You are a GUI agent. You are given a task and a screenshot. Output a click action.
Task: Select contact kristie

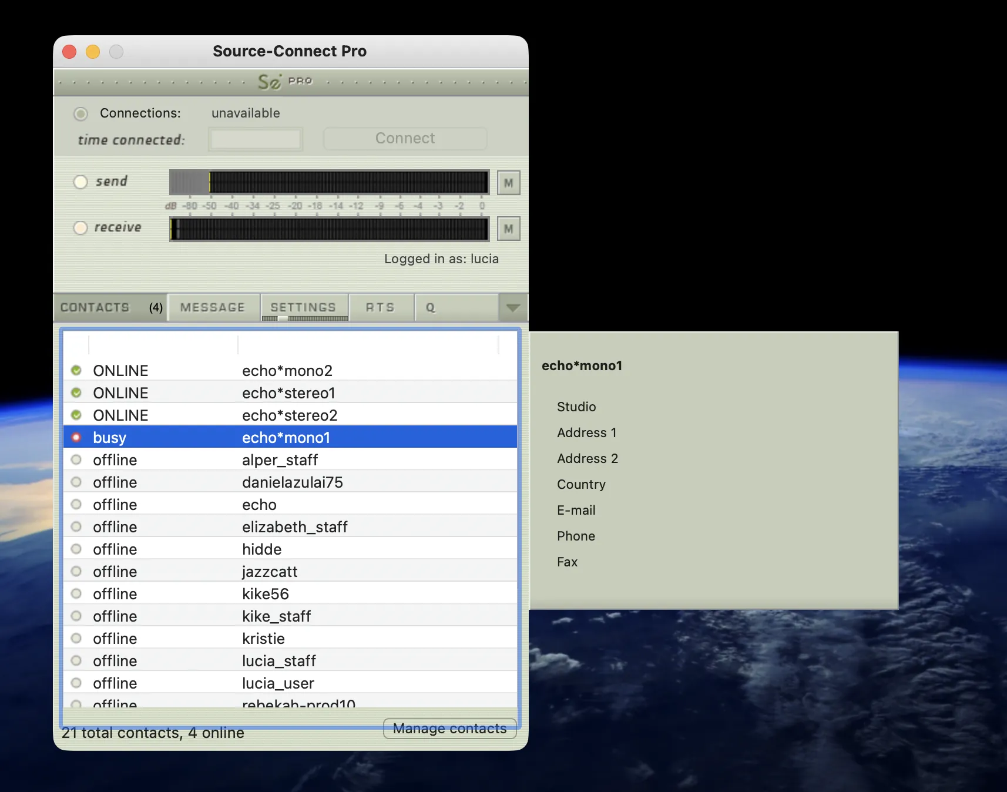290,638
